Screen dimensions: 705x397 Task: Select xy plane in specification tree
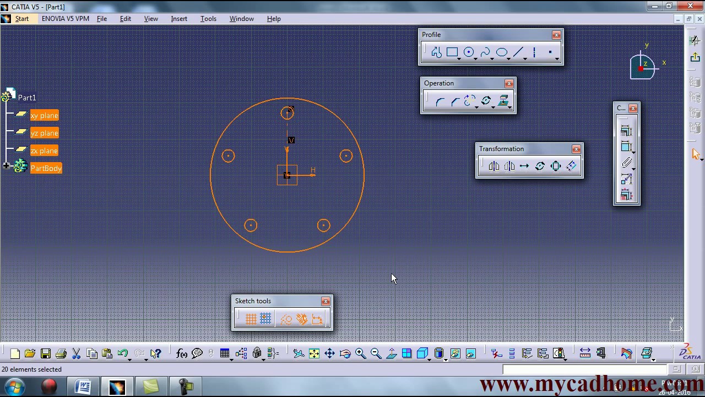[x=45, y=116]
